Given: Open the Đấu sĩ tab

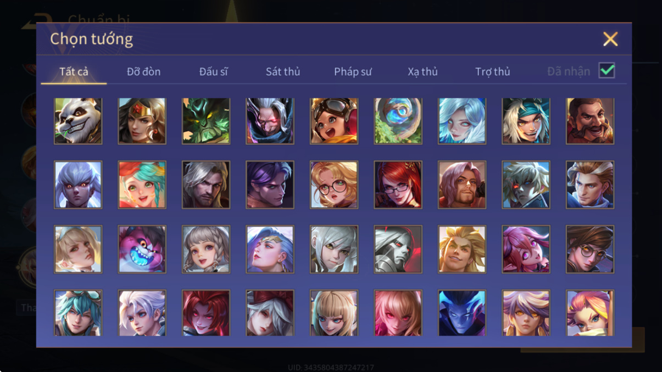Looking at the screenshot, I should click(213, 71).
